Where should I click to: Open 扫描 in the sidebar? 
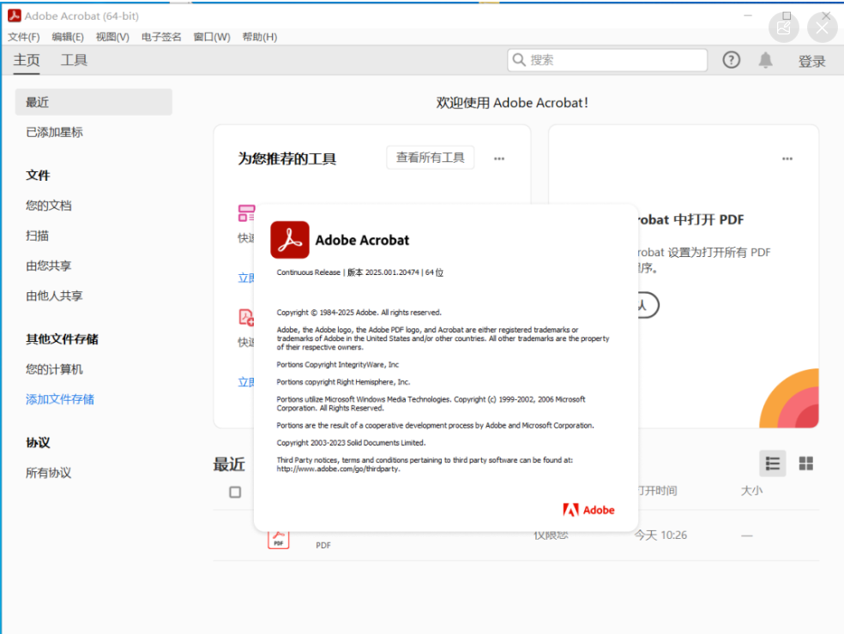pos(37,236)
